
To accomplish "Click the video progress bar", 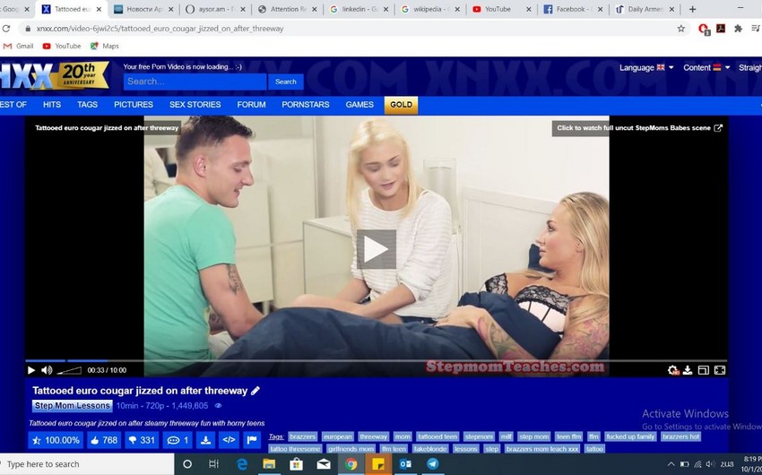I will (359, 361).
